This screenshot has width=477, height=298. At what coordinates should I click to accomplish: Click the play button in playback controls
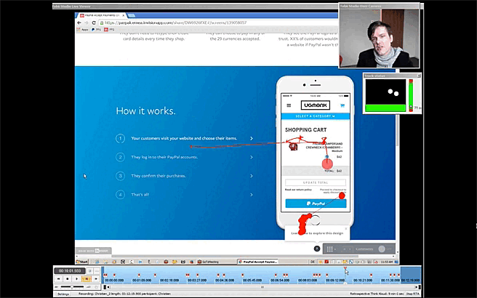point(76,279)
